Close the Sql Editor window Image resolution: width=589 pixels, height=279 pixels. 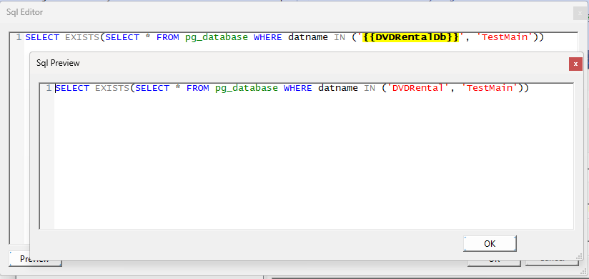pyautogui.click(x=580, y=13)
